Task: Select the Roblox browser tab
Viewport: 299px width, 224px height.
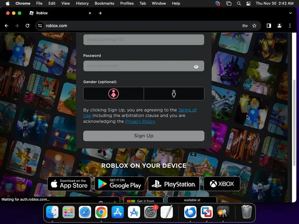Action: 60,13
